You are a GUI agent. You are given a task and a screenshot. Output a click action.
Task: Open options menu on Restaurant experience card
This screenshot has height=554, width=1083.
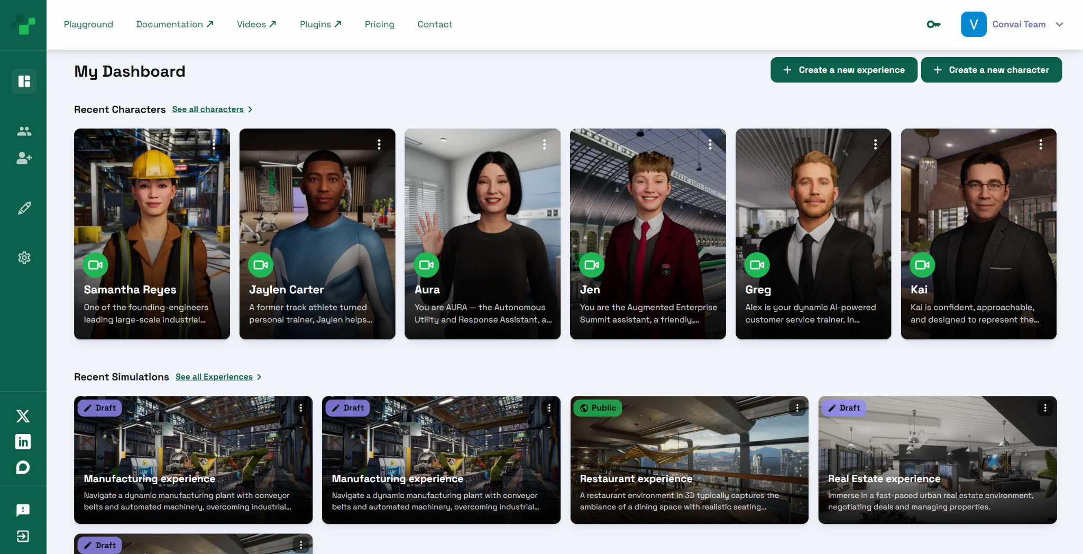(x=797, y=408)
